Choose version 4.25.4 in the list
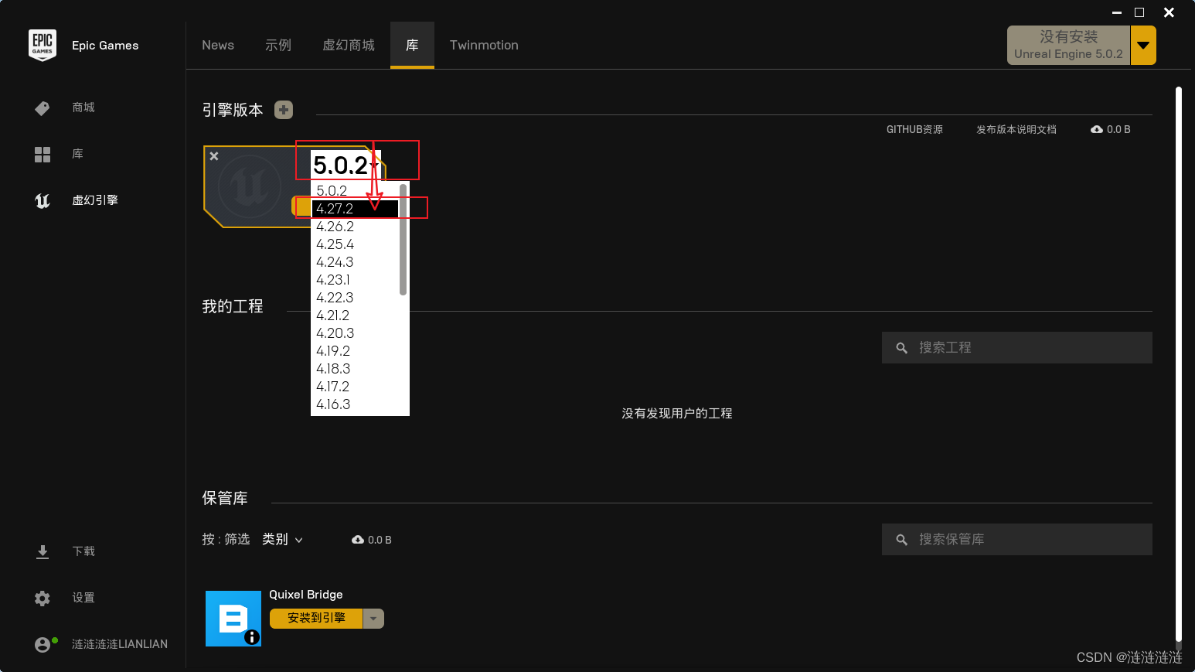1195x672 pixels. tap(355, 244)
